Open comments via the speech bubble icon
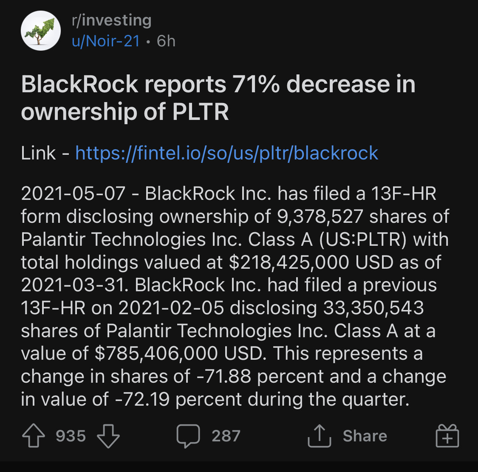478x472 pixels. point(188,436)
